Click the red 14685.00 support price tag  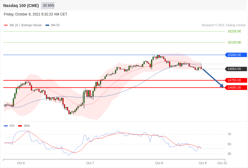tap(236, 87)
